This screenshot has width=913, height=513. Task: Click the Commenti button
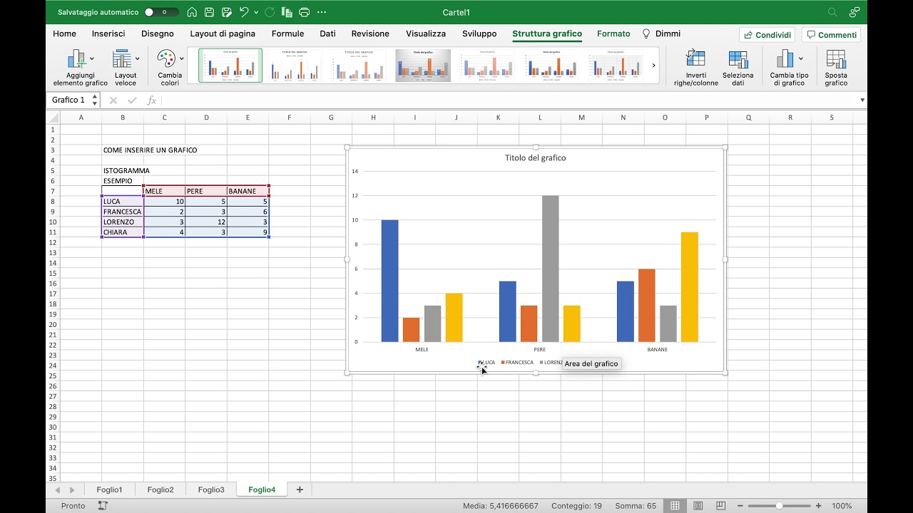coord(831,35)
